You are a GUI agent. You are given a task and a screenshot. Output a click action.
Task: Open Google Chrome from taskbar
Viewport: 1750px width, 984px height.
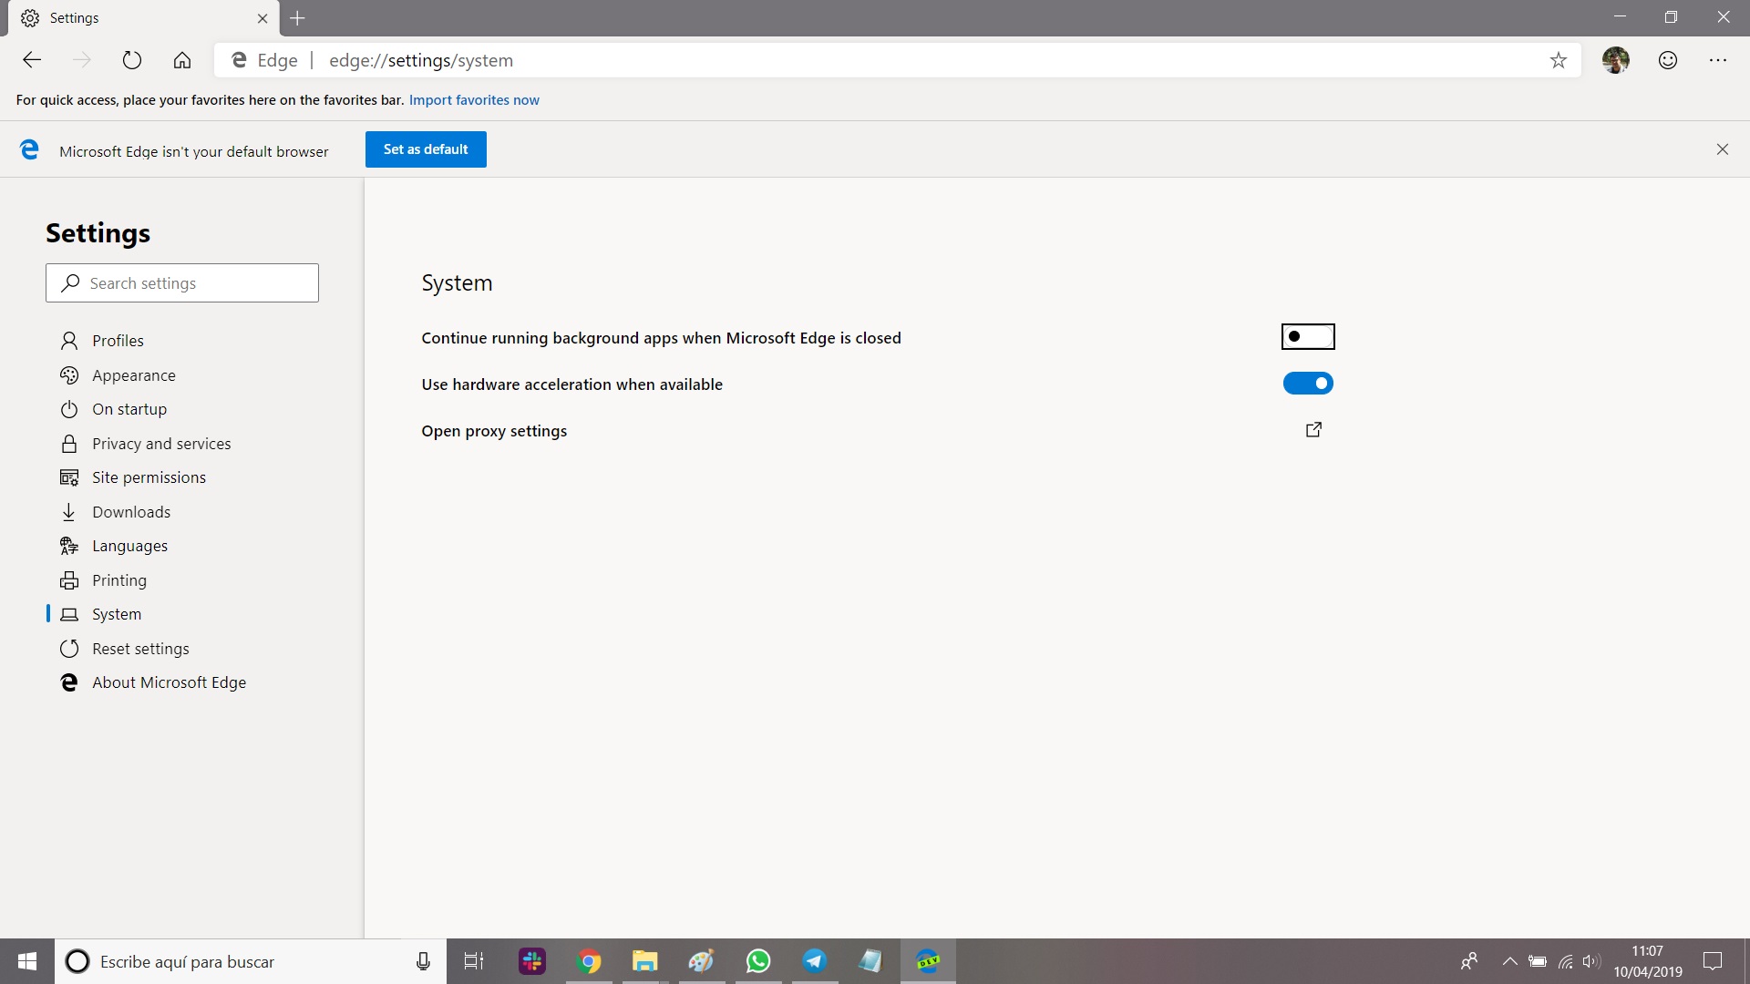589,961
